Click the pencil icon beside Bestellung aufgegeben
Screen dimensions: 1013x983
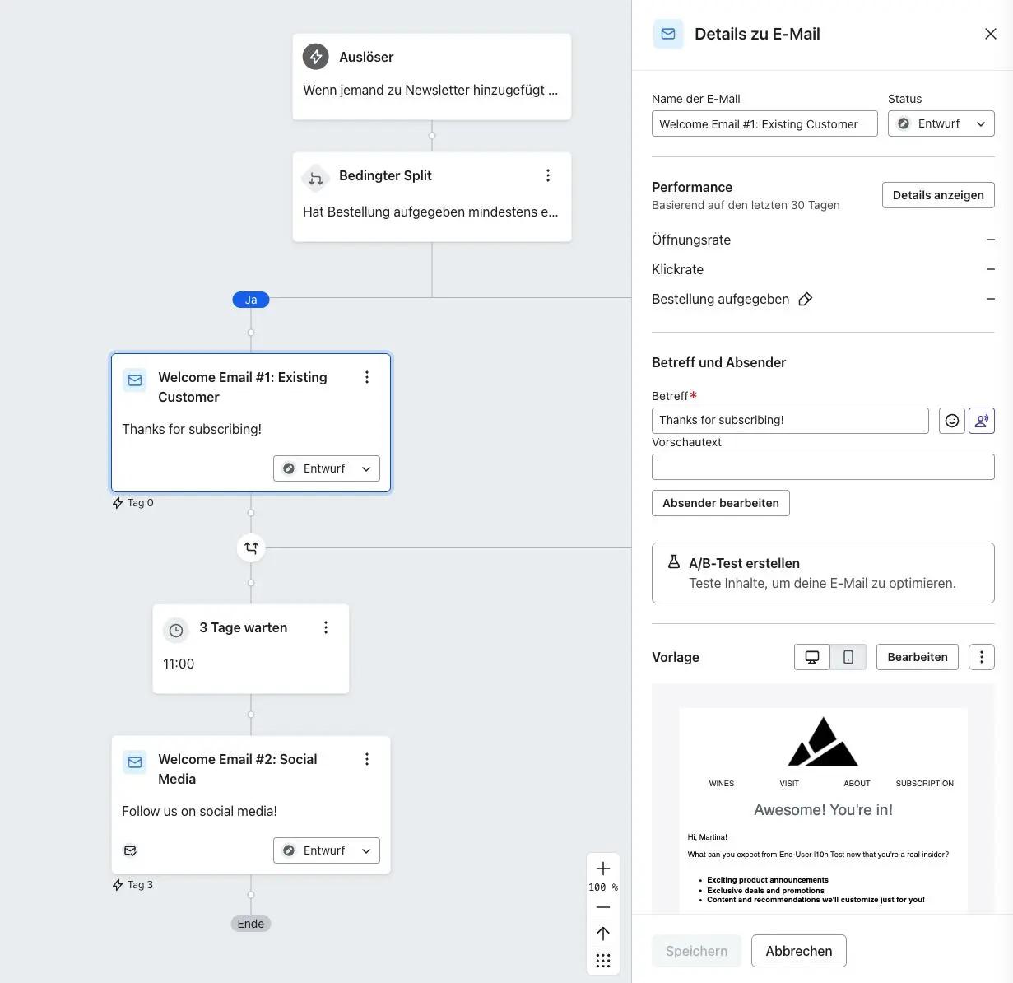(805, 299)
